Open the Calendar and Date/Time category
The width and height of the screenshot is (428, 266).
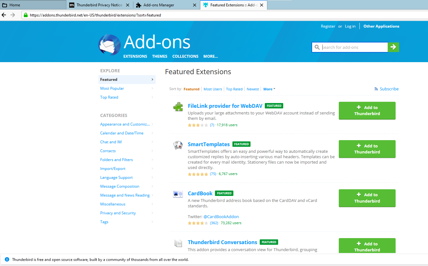127,133
